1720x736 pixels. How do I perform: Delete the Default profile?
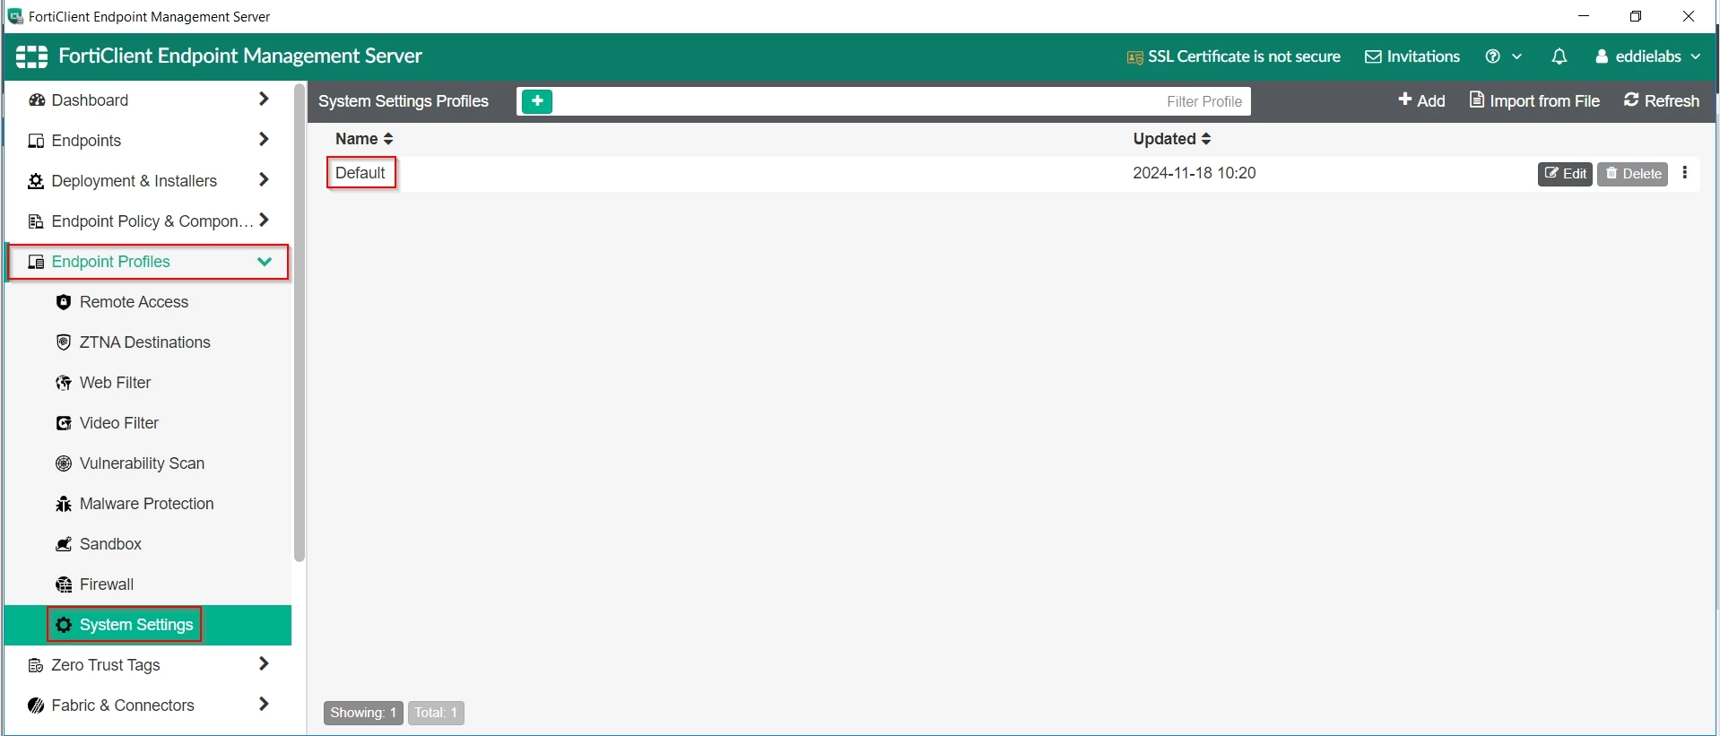1632,174
